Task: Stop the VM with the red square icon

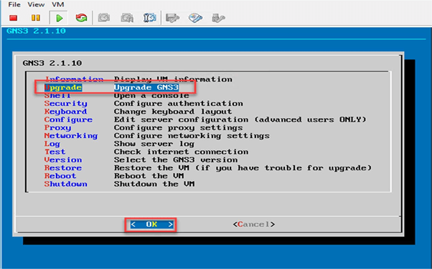Action: coord(13,18)
